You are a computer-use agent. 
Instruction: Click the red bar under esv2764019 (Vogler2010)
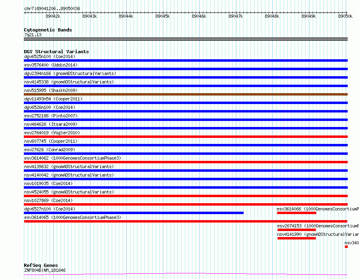186,137
